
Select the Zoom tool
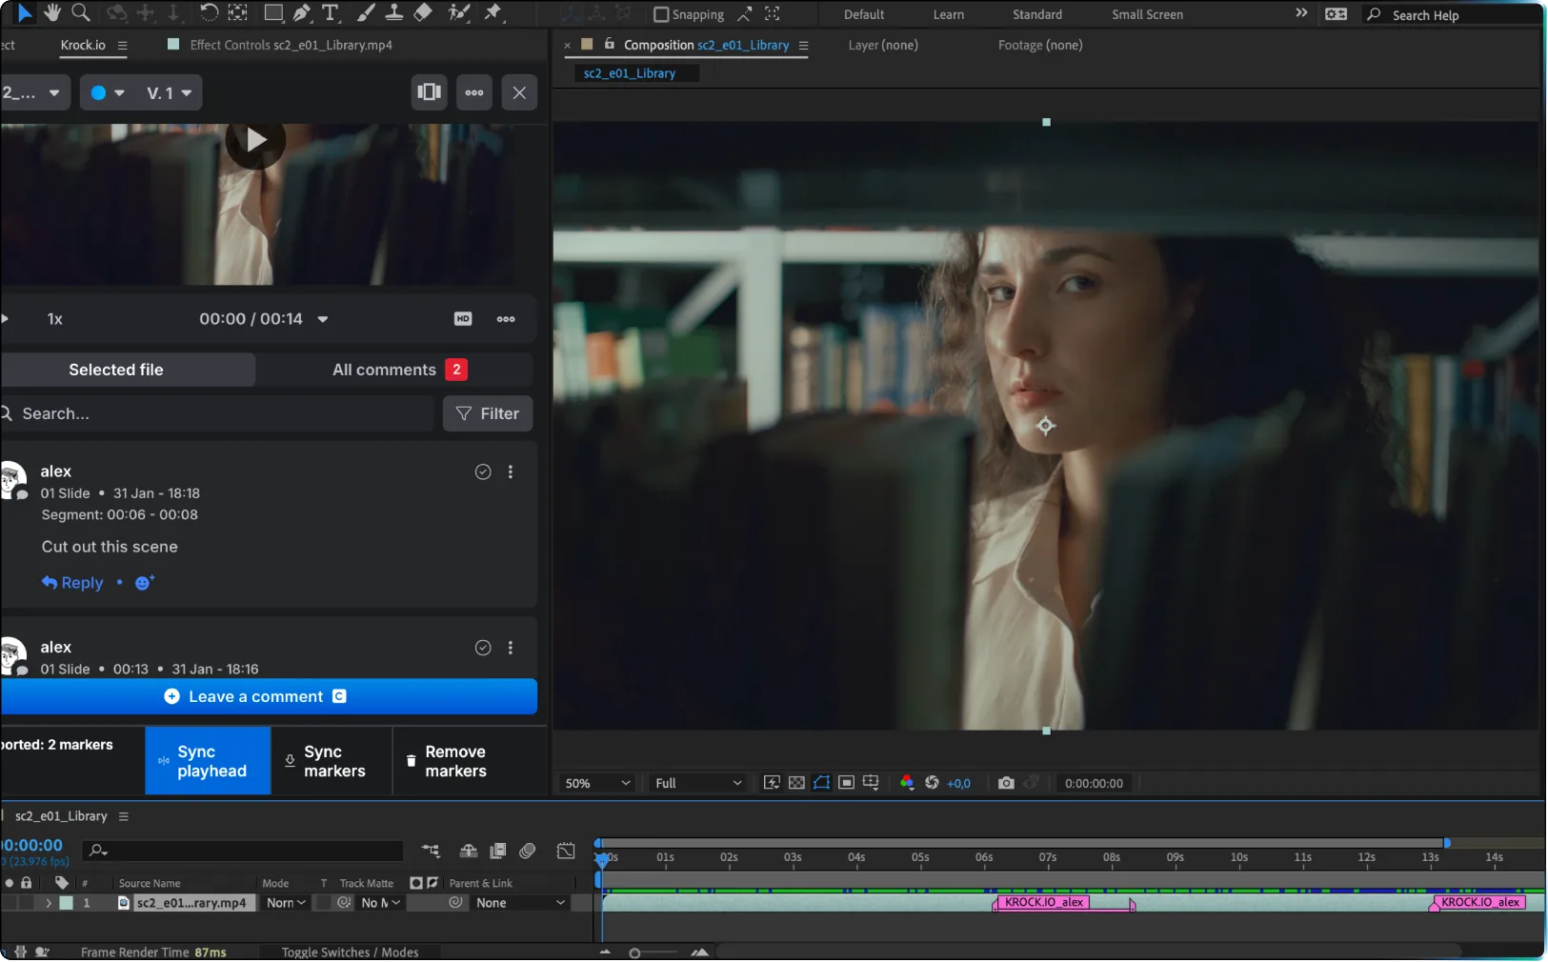(x=82, y=13)
